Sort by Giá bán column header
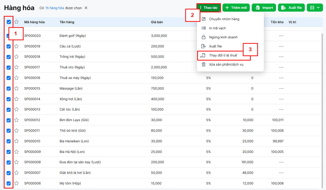Screen dimensions: 326x190 point(157,22)
